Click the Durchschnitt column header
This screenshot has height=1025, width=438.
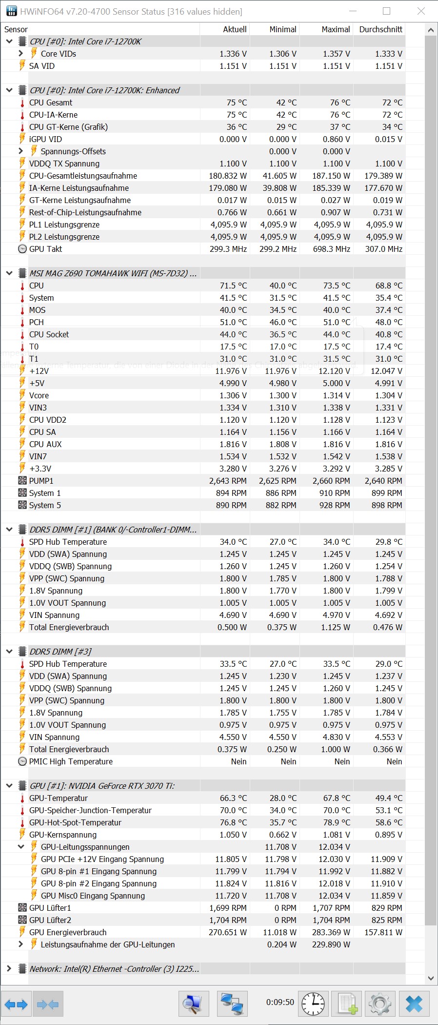(x=380, y=29)
